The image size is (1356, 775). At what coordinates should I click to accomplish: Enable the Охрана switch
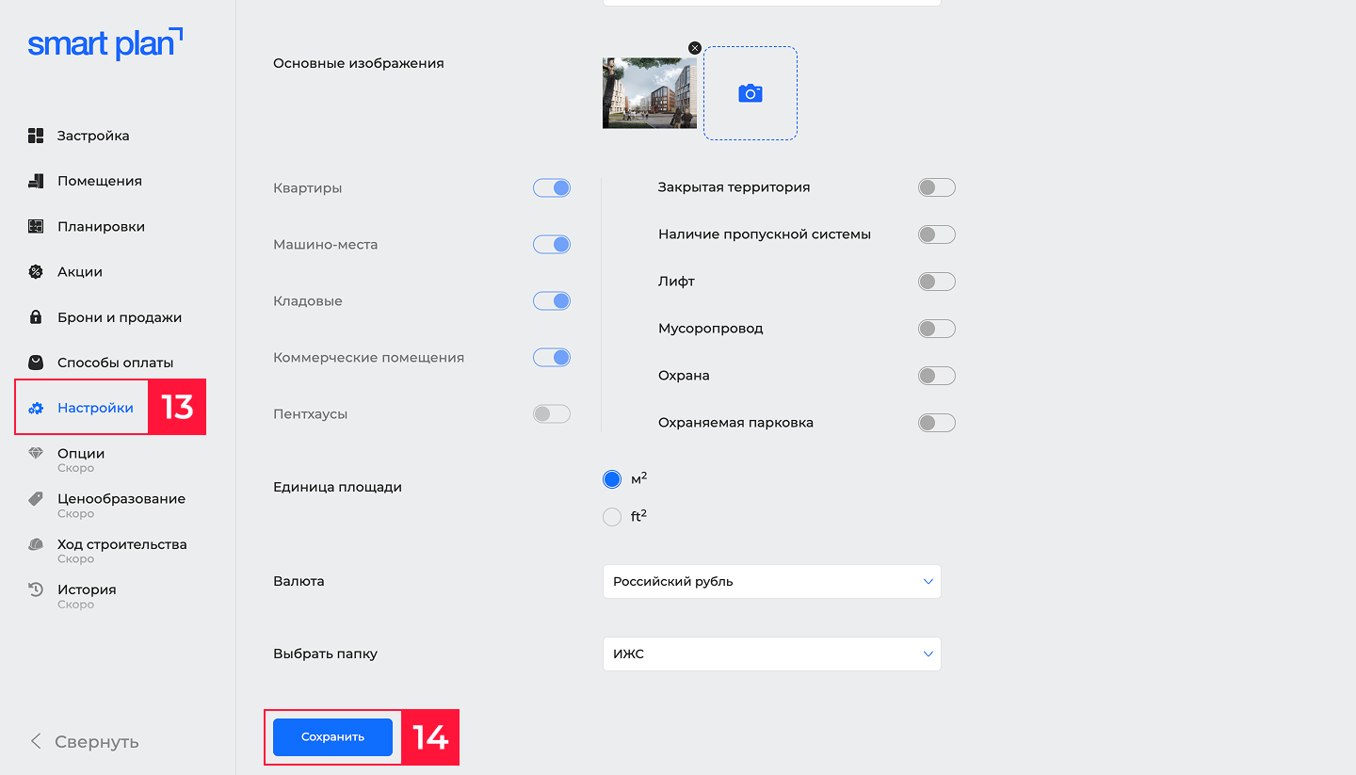[937, 376]
